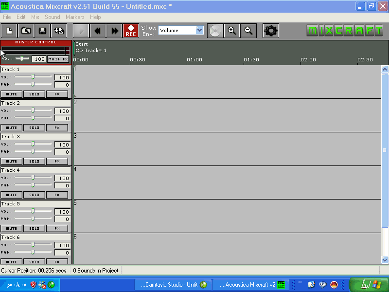This screenshot has height=292, width=389.
Task: Click the 01:00 mark on the timeline ruler
Action: 194,60
